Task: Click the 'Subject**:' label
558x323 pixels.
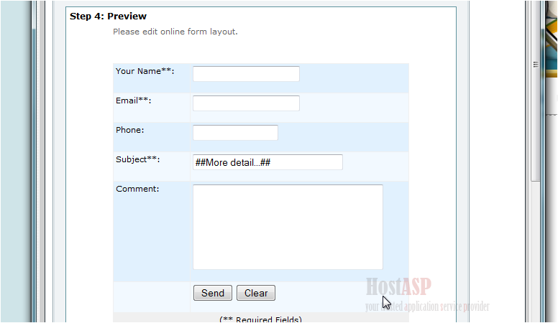Action: tap(137, 159)
